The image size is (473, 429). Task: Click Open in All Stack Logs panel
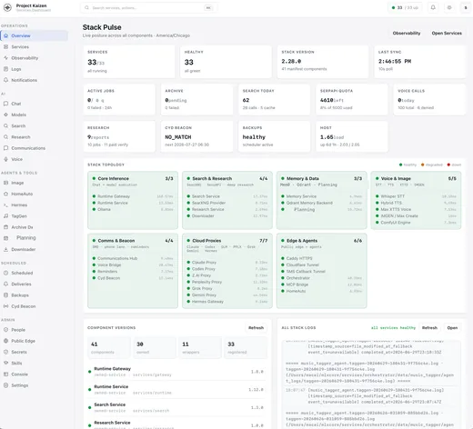point(452,328)
